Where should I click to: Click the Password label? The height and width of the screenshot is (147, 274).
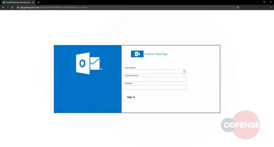128,83
